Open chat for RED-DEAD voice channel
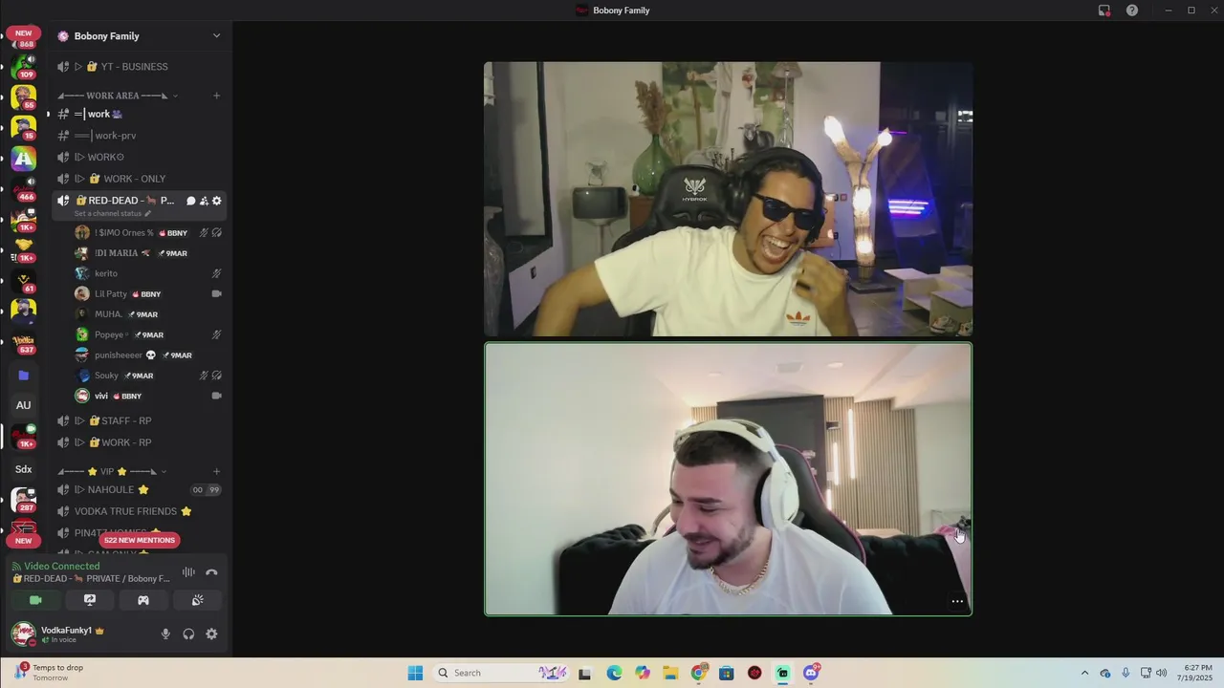This screenshot has width=1224, height=688. [190, 201]
